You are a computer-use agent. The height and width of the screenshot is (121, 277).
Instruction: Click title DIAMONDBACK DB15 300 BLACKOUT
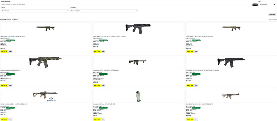point(10,70)
